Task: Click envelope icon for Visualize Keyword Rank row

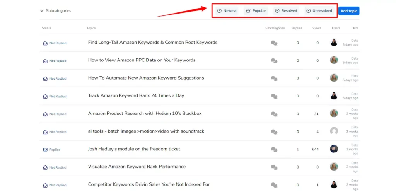Action: tap(45, 167)
